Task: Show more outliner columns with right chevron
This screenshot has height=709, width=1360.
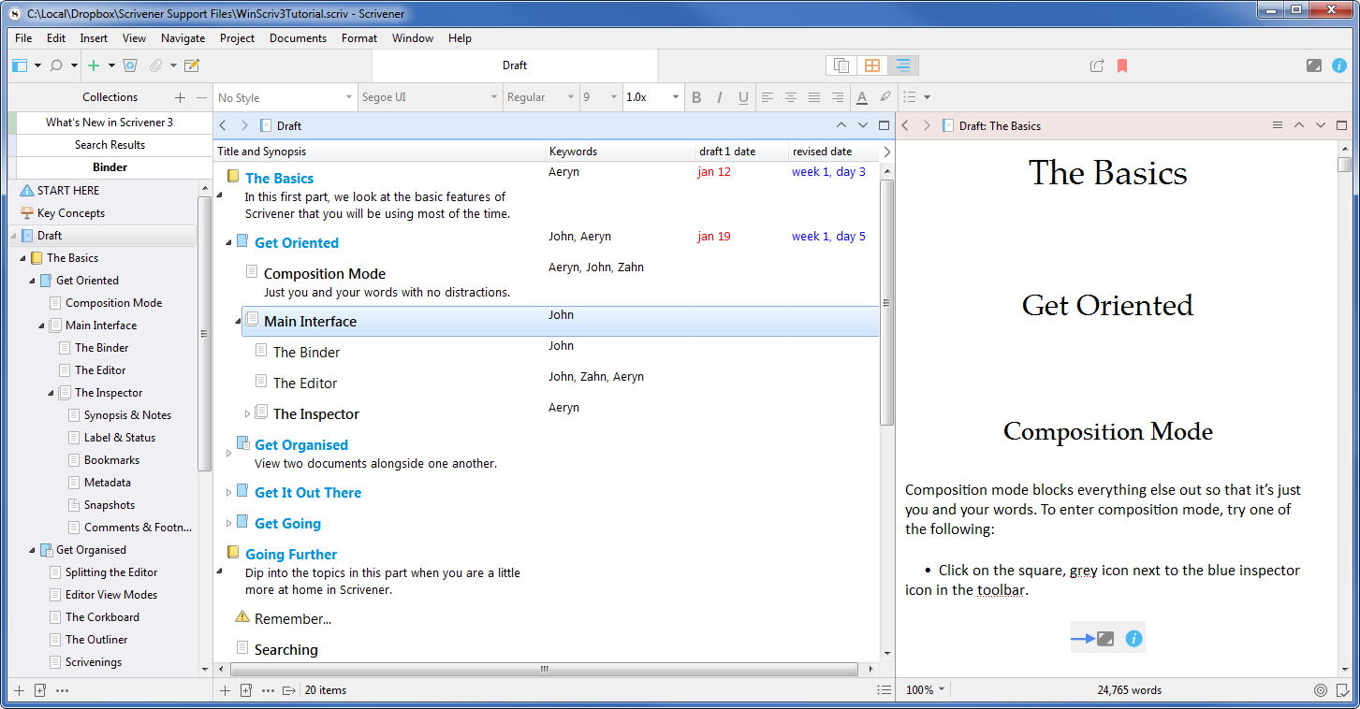Action: pyautogui.click(x=887, y=152)
